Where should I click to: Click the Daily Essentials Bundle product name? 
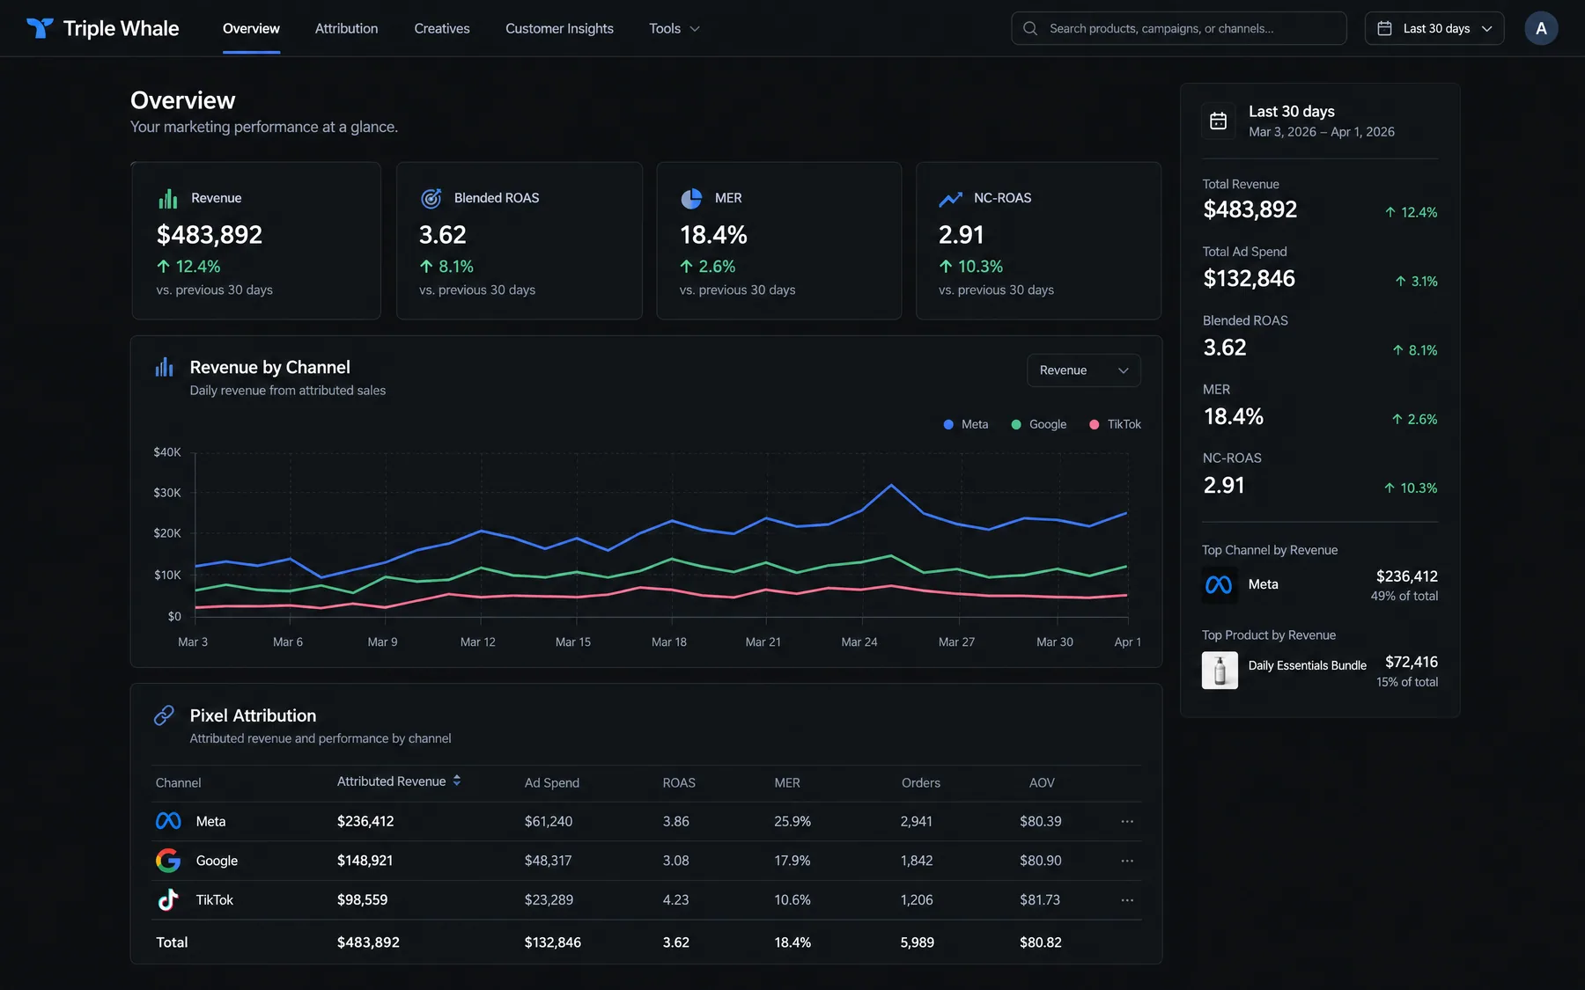coord(1307,665)
